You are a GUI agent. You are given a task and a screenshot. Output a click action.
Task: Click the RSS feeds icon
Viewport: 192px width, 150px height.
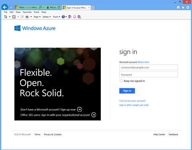[14, 17]
